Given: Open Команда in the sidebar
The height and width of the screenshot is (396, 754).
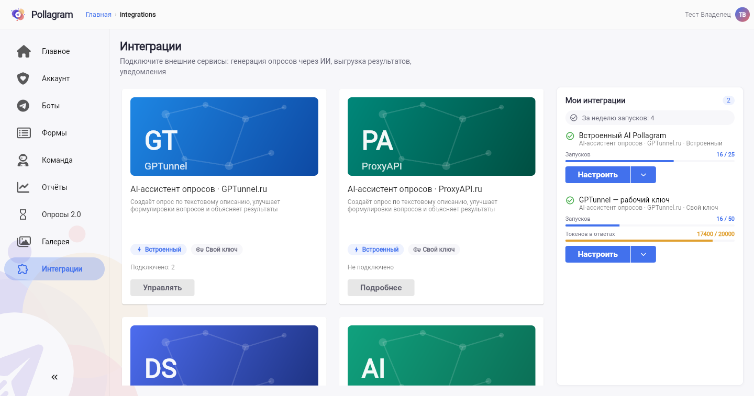Looking at the screenshot, I should (54, 160).
